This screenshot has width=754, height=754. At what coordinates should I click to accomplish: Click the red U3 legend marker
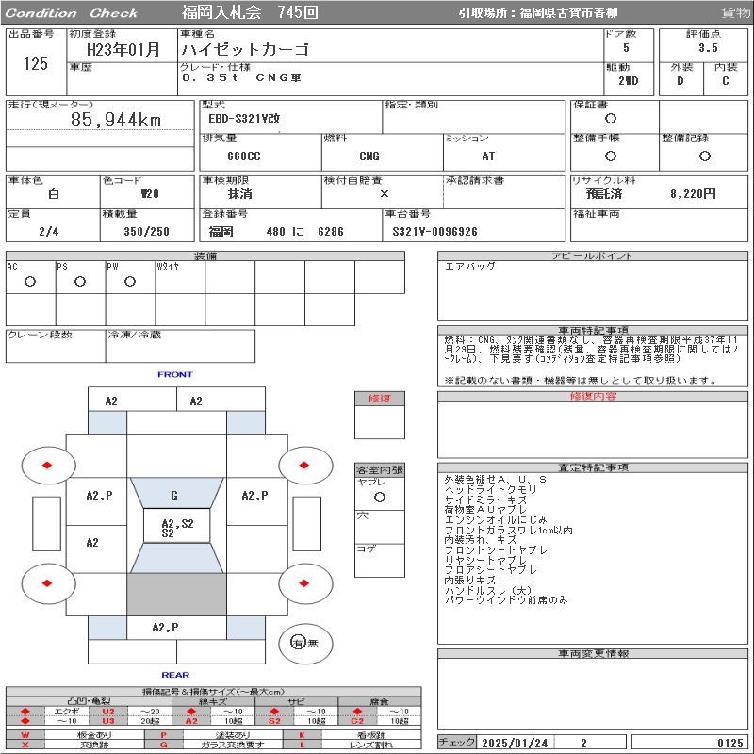[x=108, y=720]
